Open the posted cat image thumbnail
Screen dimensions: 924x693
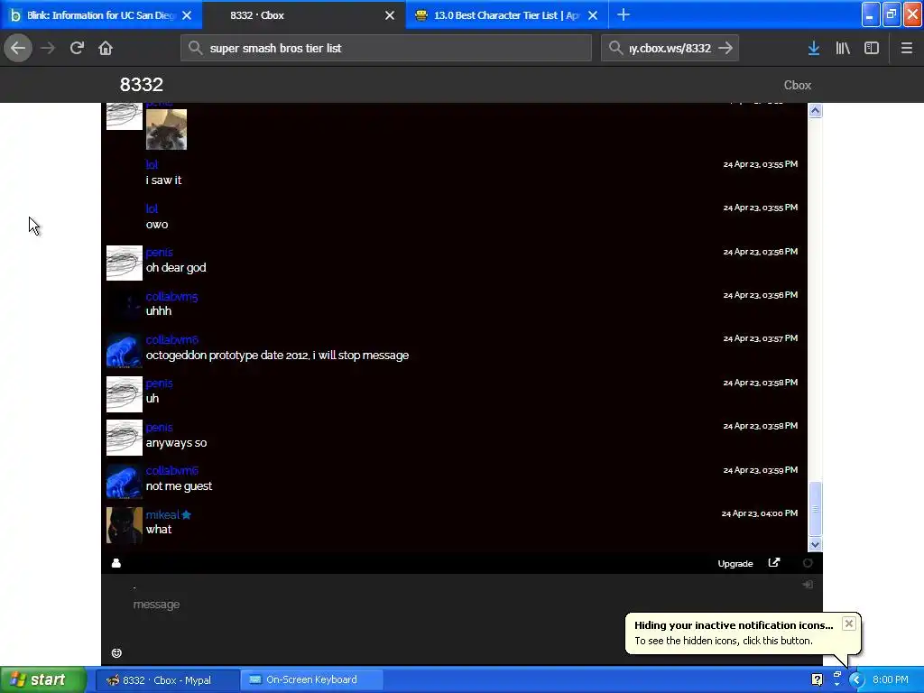(x=166, y=129)
